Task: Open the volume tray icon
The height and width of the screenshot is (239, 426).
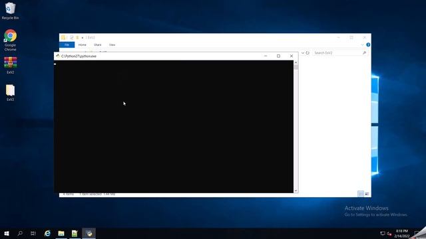Action: (x=389, y=234)
